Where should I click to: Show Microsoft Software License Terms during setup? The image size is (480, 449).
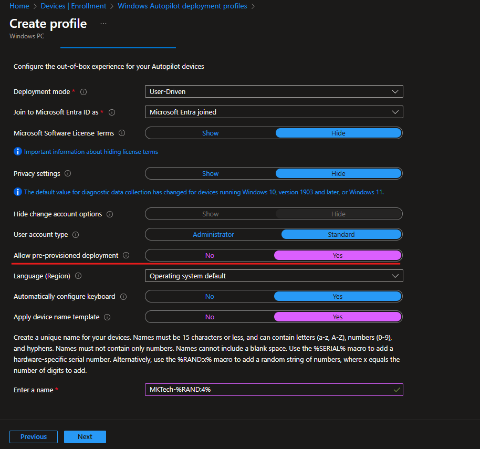(x=210, y=133)
